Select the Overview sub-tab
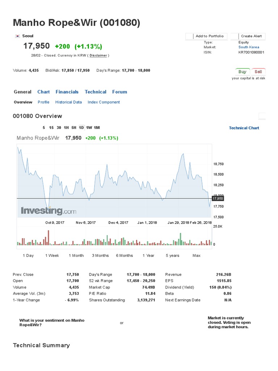The image size is (278, 371). click(23, 102)
